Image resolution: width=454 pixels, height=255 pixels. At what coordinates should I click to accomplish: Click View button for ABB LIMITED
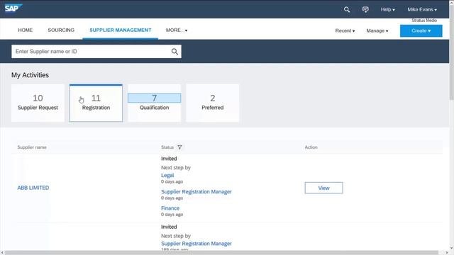click(x=323, y=188)
